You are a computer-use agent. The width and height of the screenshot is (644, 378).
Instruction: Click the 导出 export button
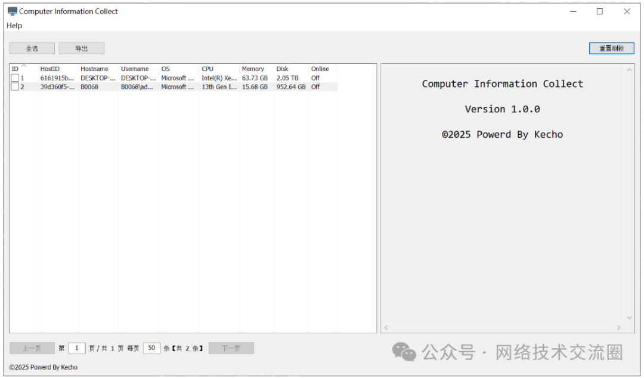point(82,48)
